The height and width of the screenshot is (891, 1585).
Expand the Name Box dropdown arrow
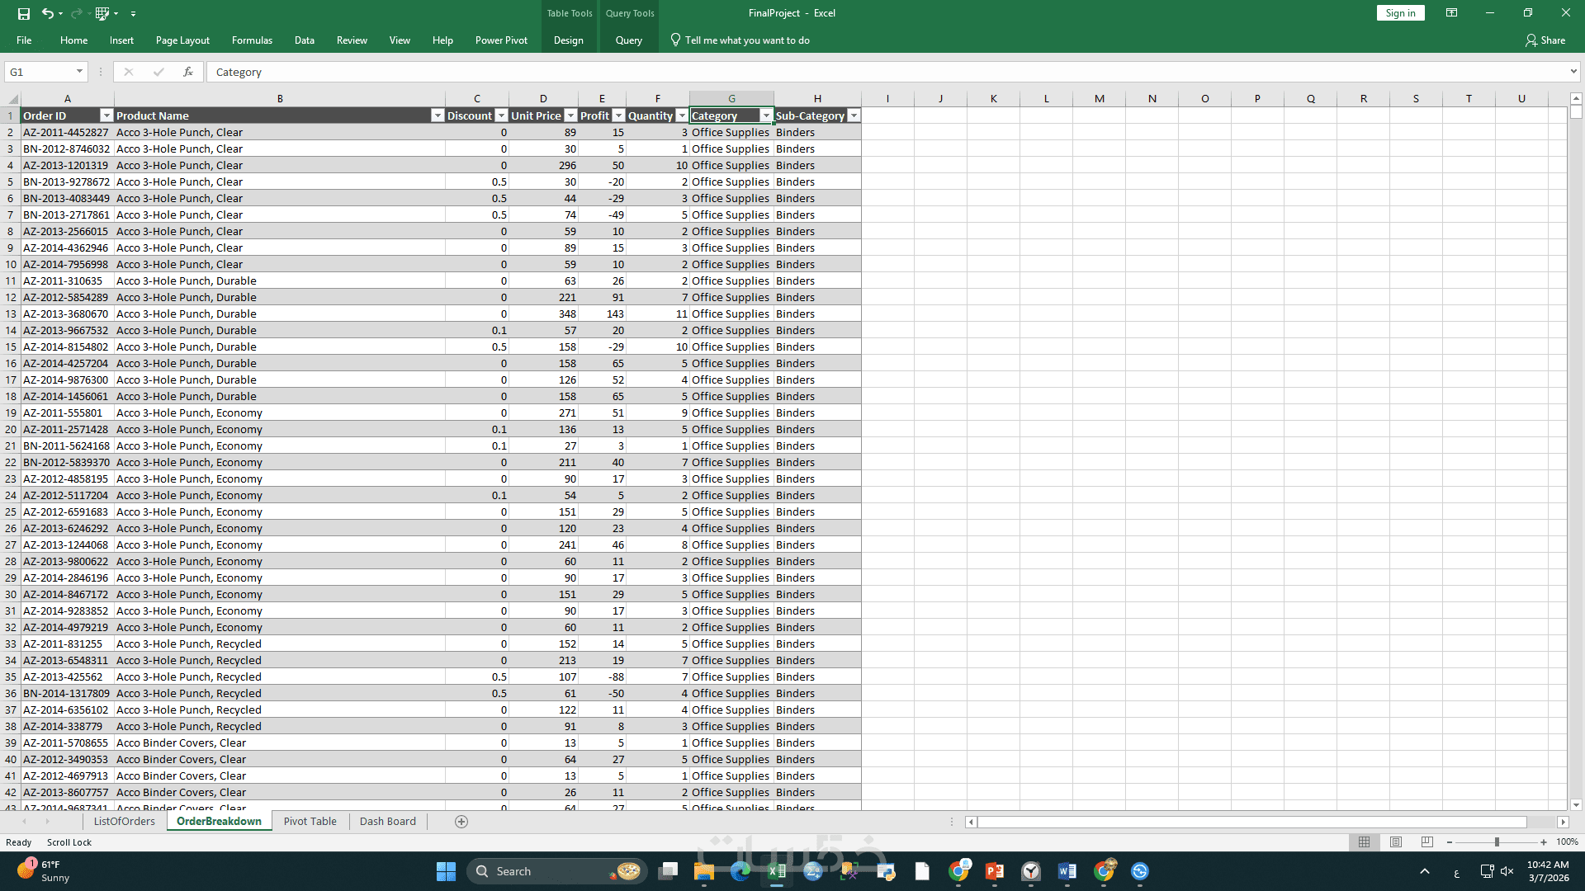(79, 72)
